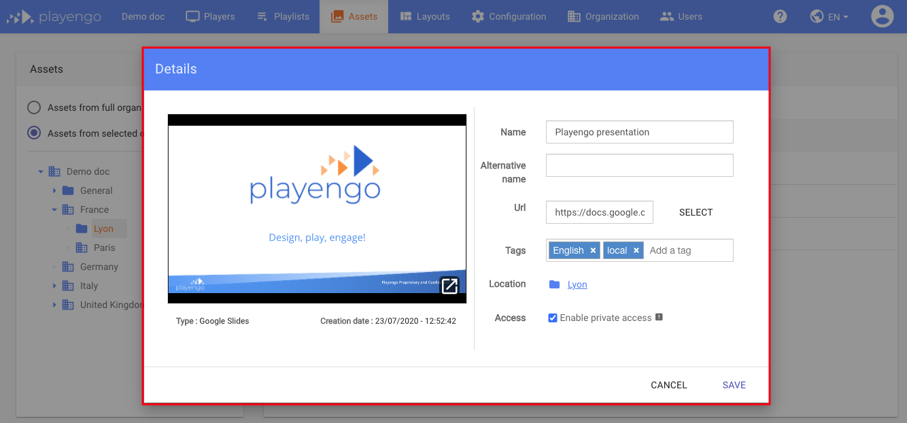Open the Assets tab
The width and height of the screenshot is (907, 423).
pos(354,16)
